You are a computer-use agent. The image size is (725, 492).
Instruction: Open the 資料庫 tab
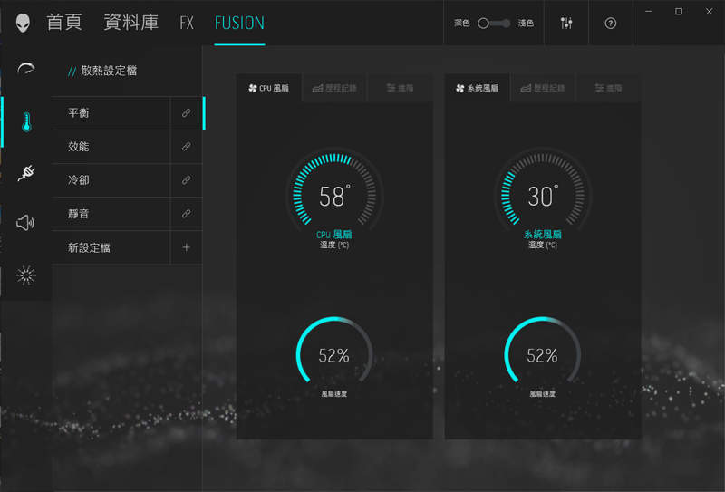130,23
